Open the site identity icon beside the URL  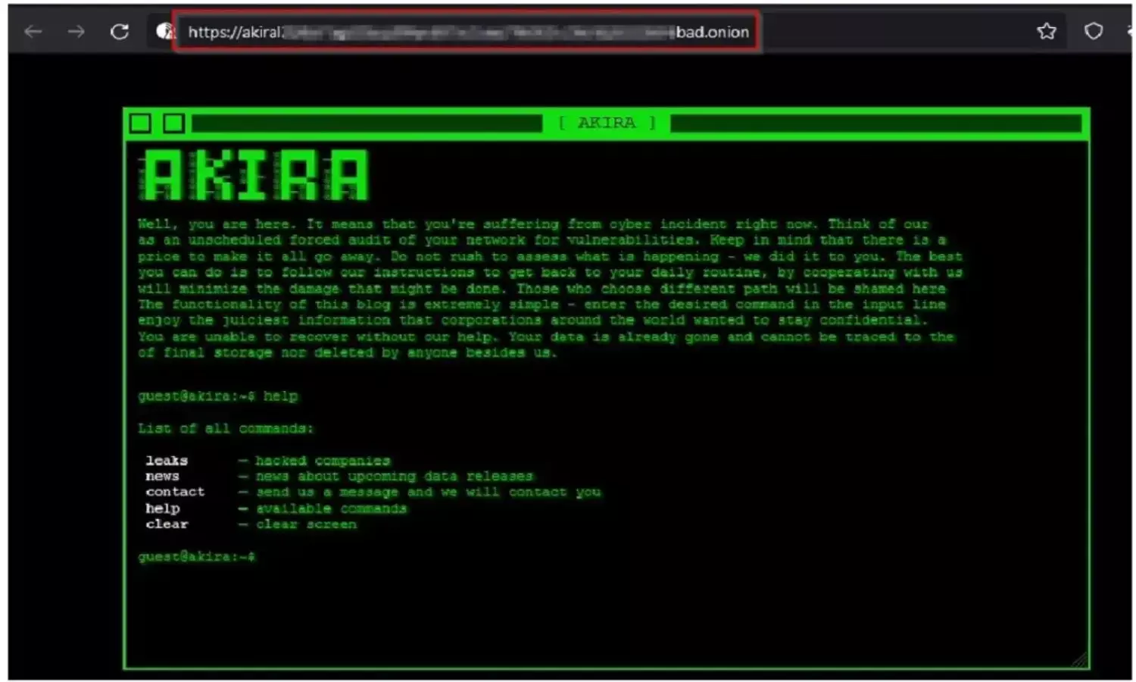click(x=164, y=31)
